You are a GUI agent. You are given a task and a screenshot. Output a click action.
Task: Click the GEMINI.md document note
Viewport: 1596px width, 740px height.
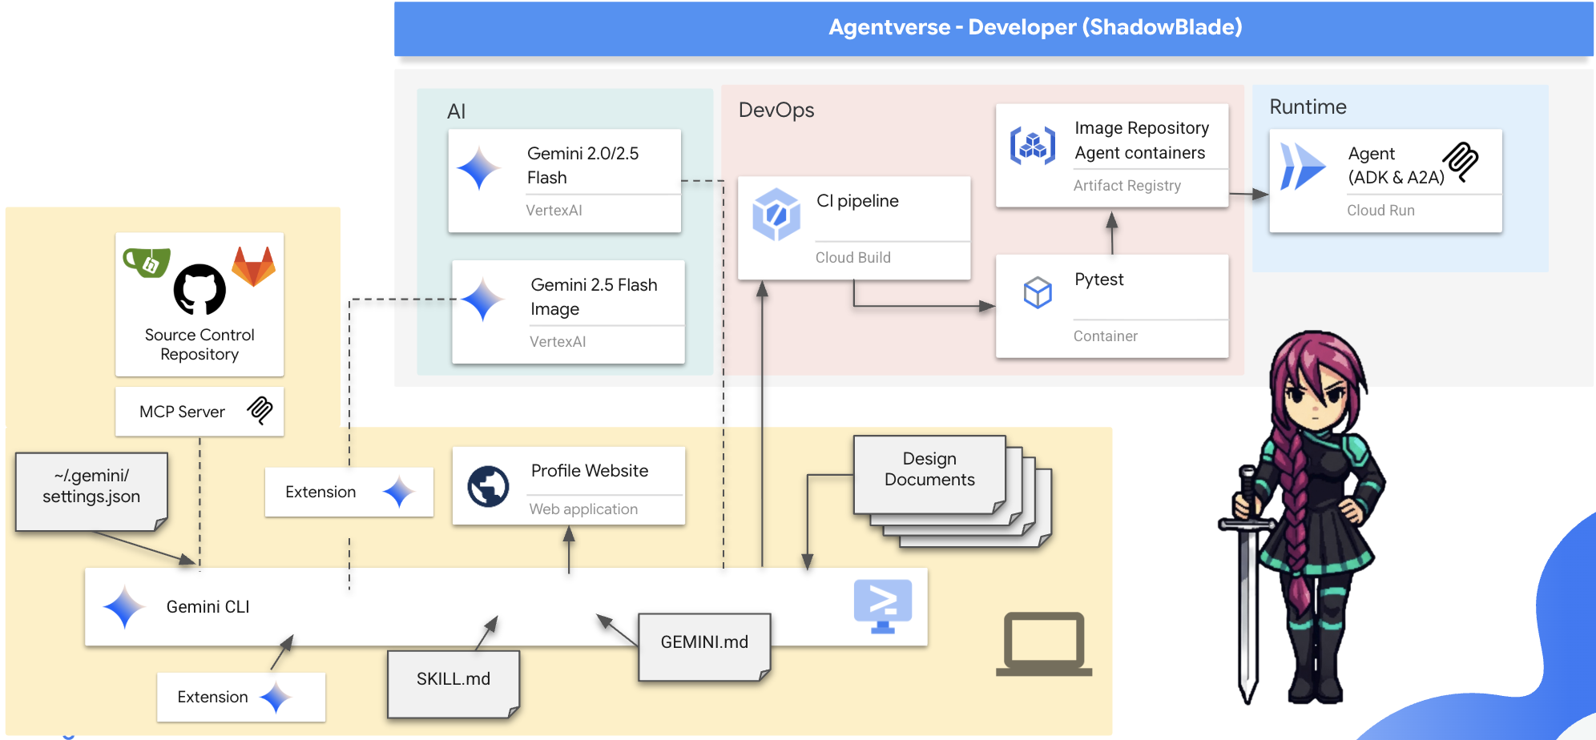[703, 645]
